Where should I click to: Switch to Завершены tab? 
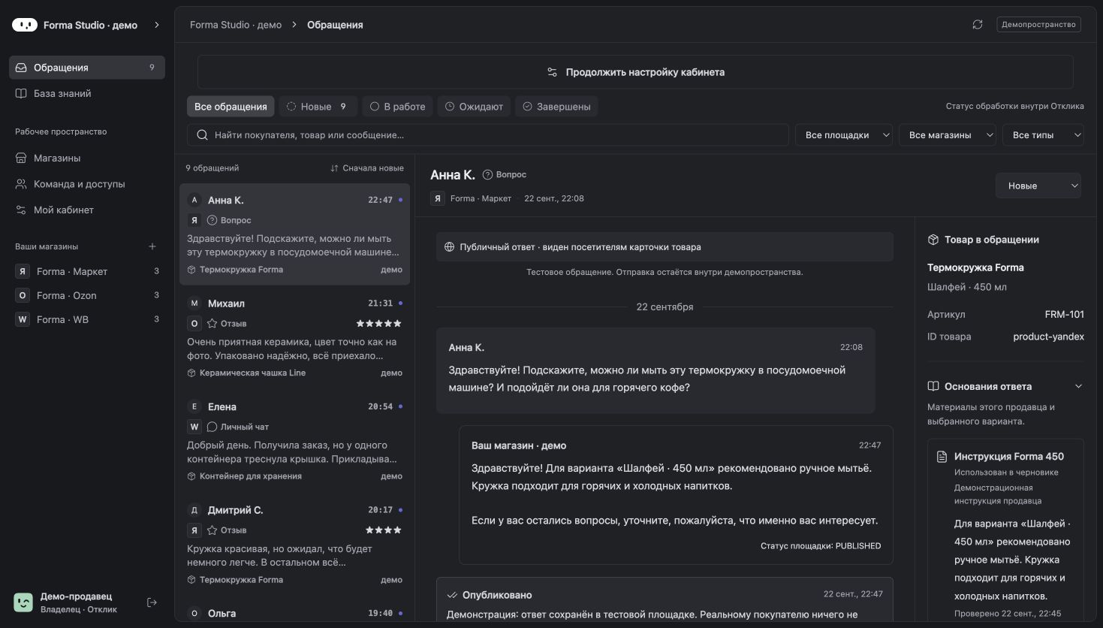[556, 107]
